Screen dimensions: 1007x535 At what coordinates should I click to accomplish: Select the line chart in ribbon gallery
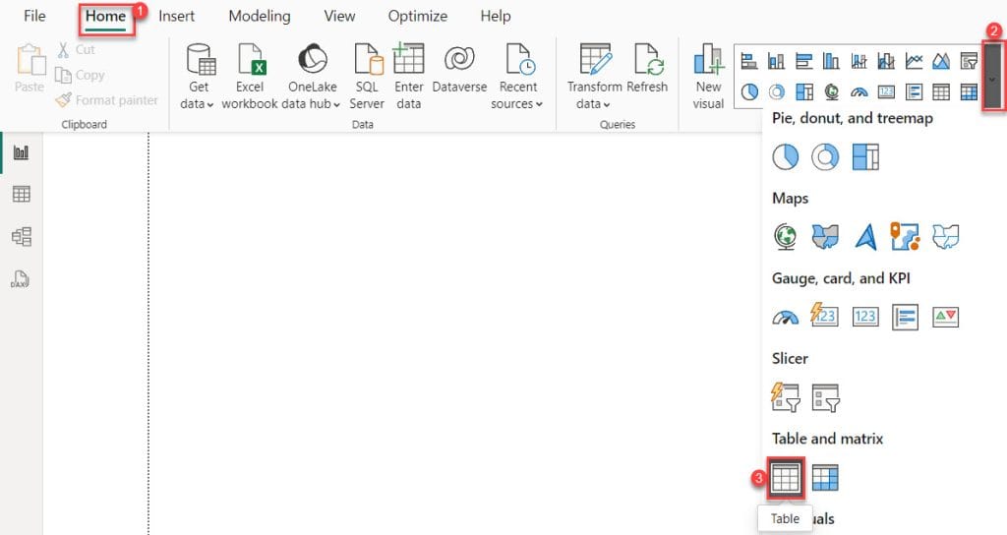tap(914, 61)
